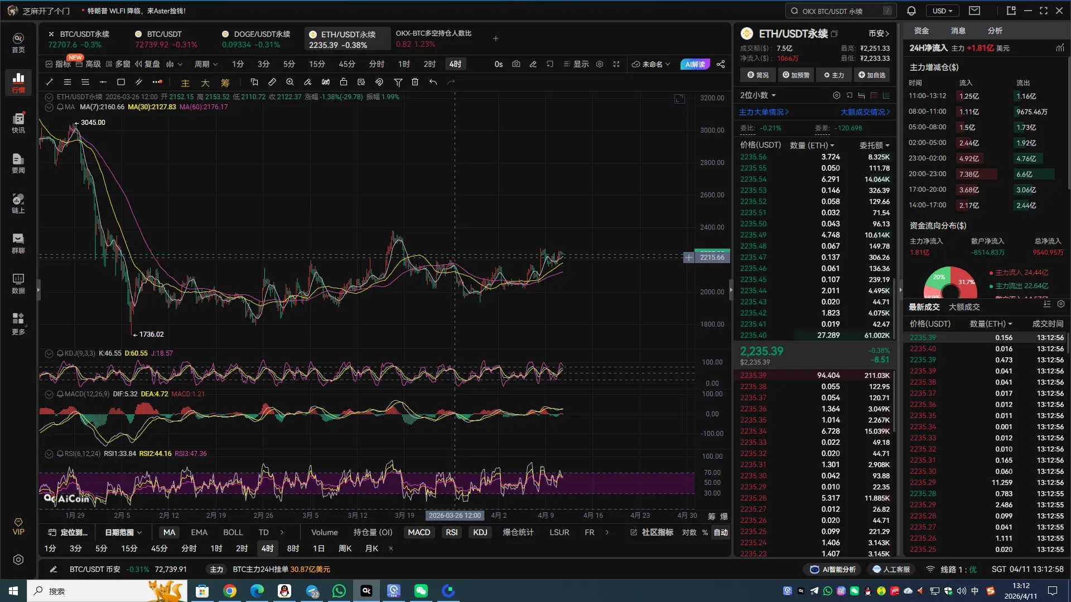Screen dimensions: 1071x602
Task: Click the share icon next to AI解读
Action: [721, 64]
